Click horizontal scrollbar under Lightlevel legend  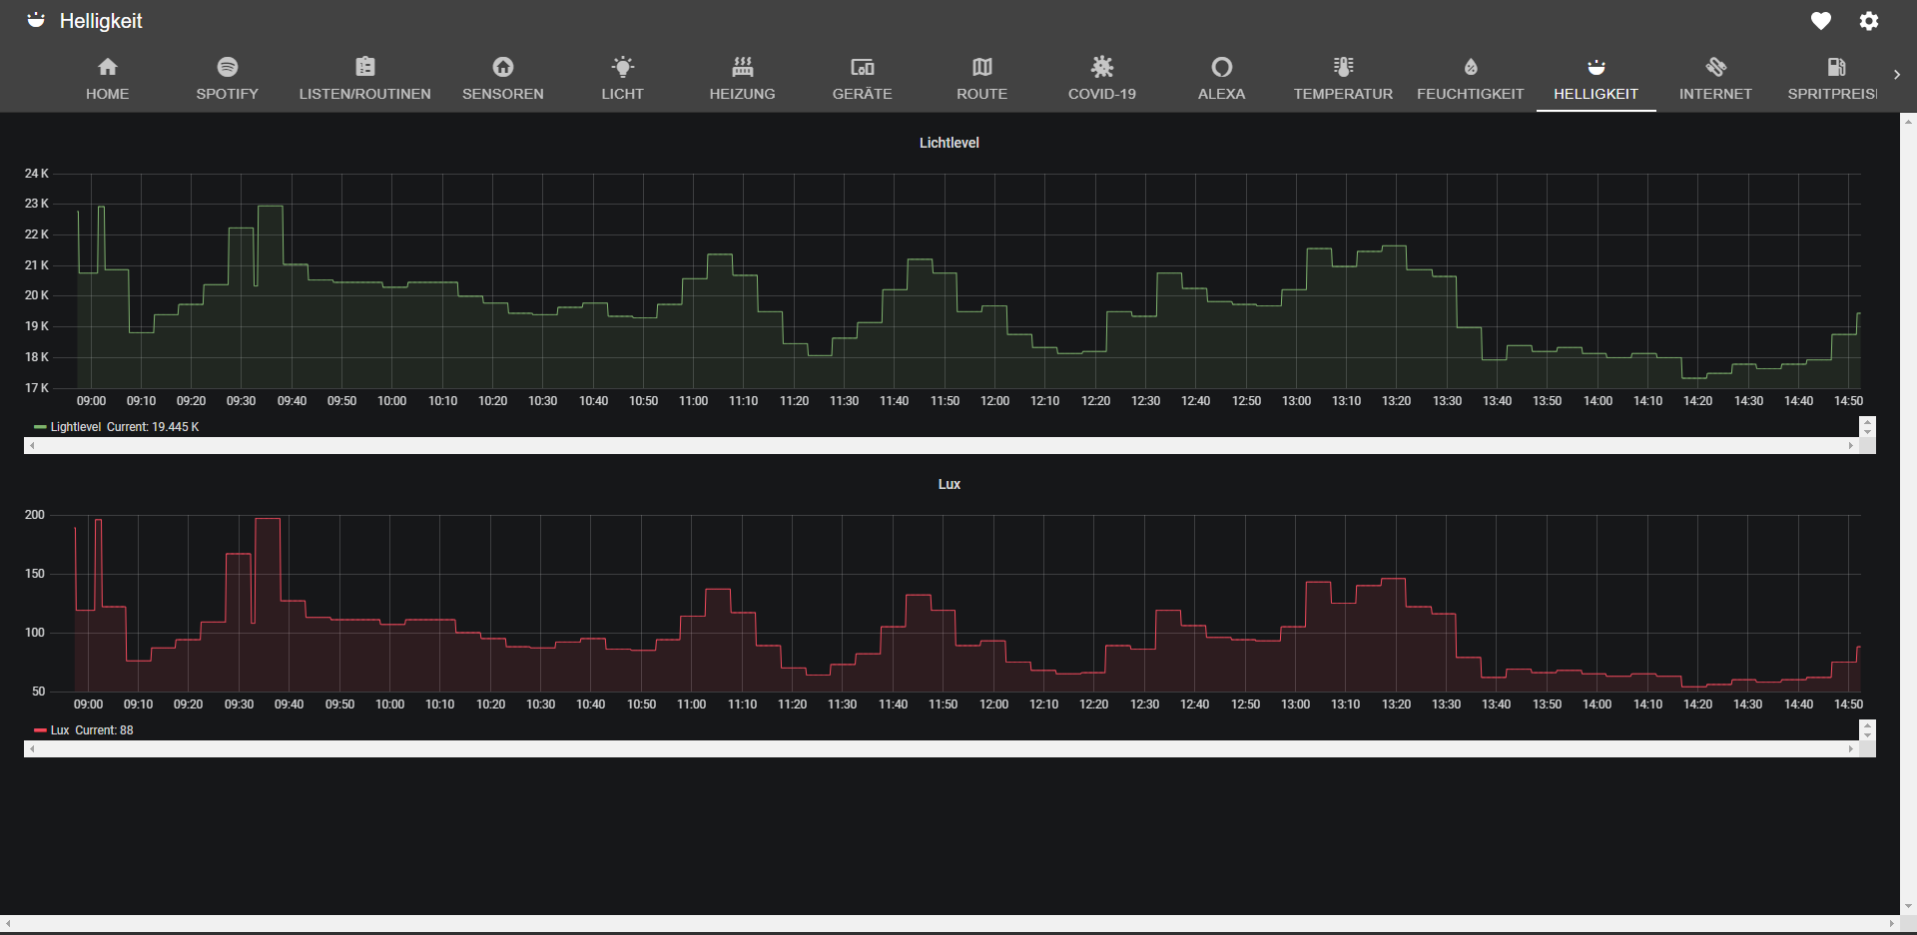click(941, 446)
